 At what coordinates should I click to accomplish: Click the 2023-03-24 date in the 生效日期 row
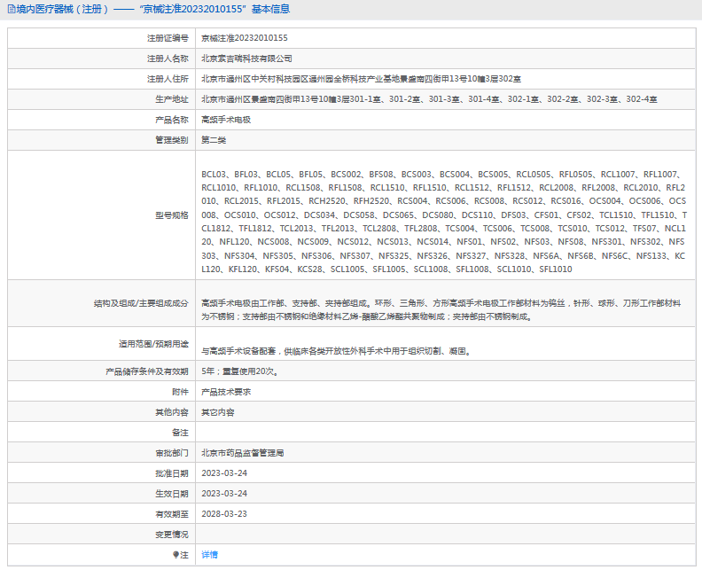(224, 494)
